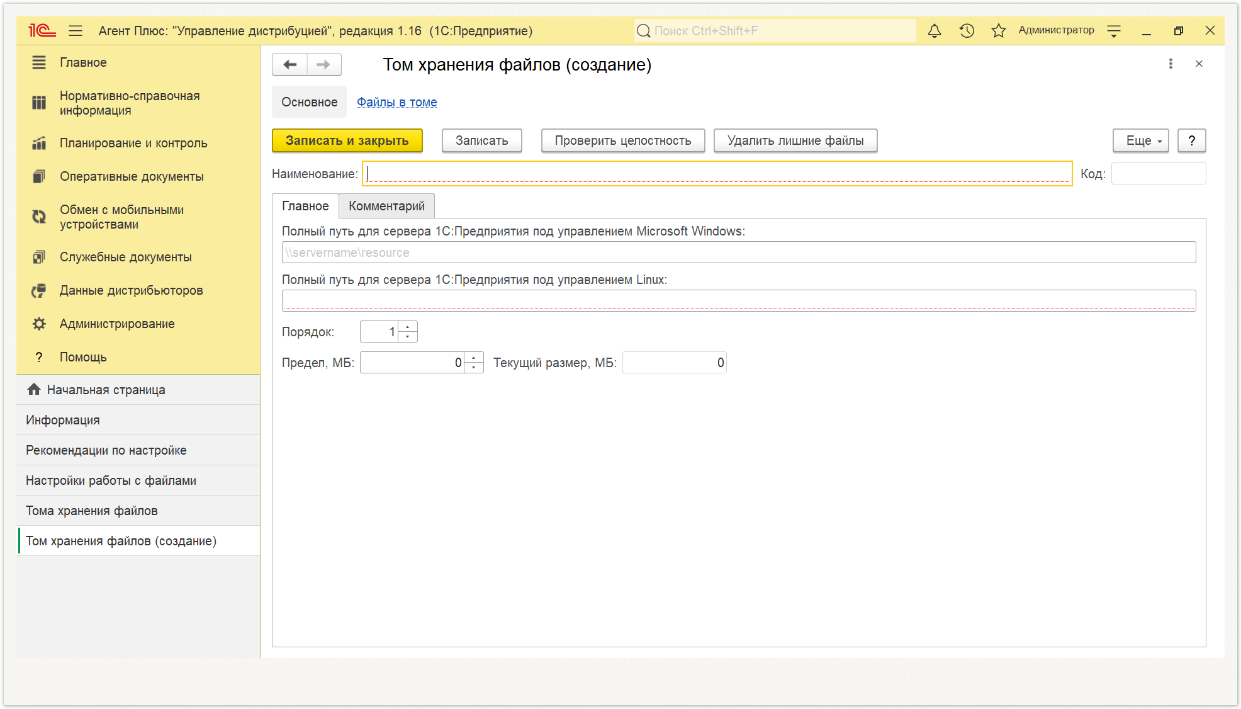This screenshot has height=709, width=1241.
Task: Click the Порядок number field
Action: (379, 332)
